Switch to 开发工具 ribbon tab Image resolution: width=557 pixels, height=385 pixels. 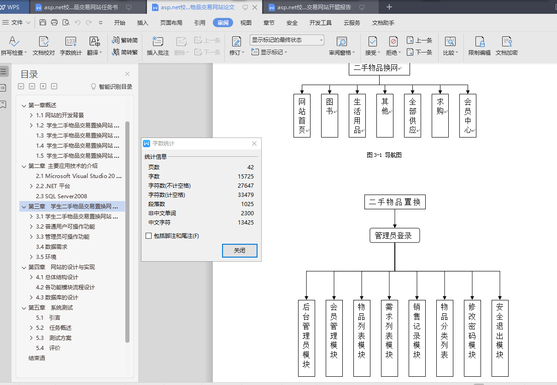320,23
